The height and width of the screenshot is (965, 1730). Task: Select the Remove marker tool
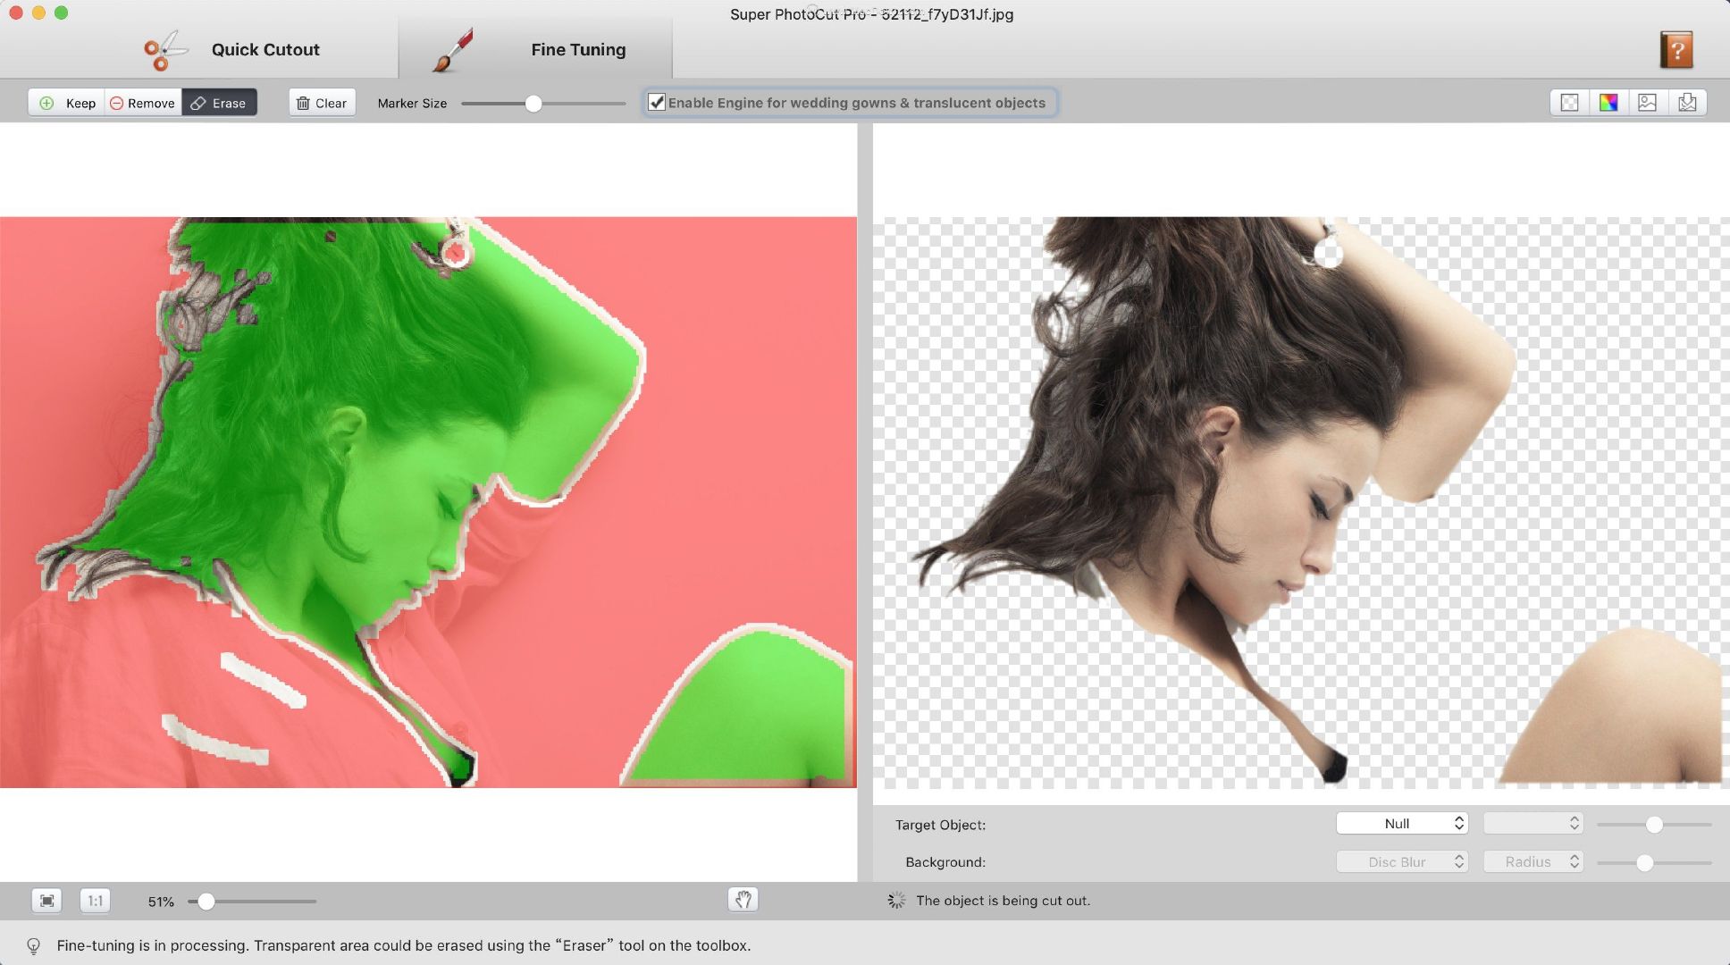click(141, 102)
